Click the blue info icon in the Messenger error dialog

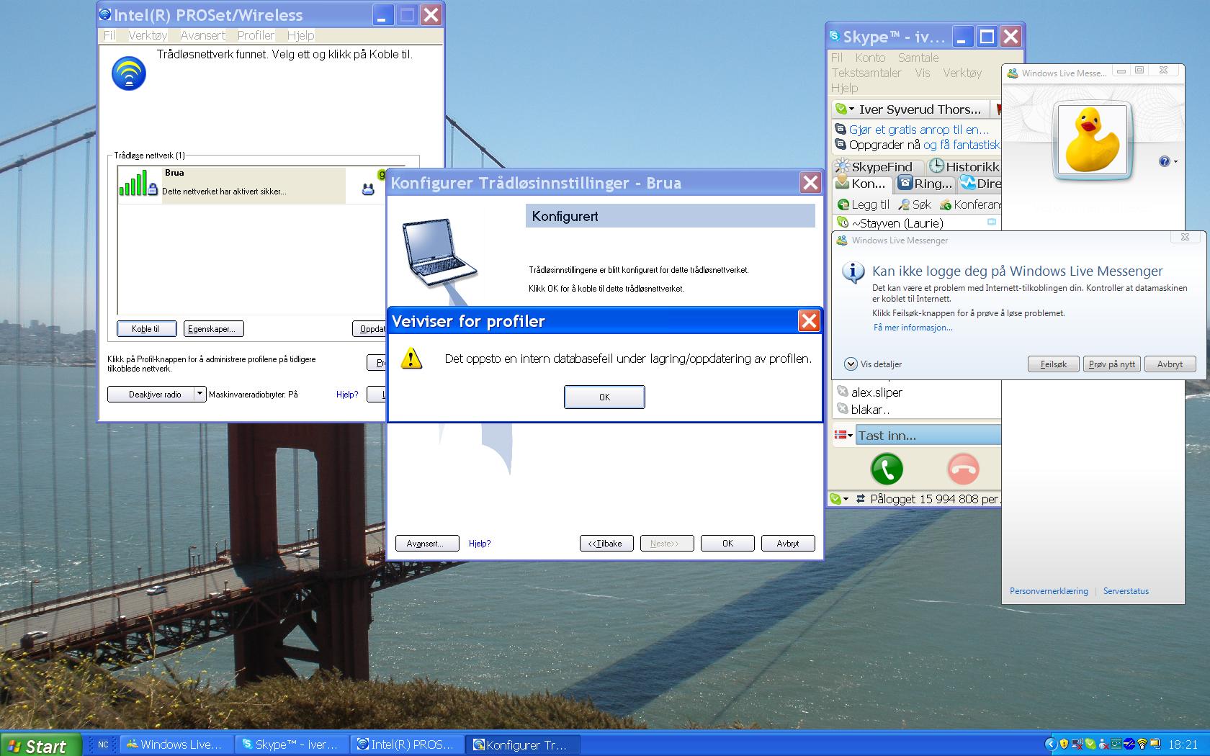[853, 272]
